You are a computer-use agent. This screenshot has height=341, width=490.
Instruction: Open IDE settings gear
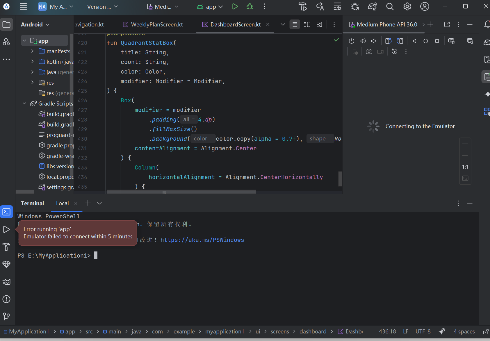tap(407, 6)
